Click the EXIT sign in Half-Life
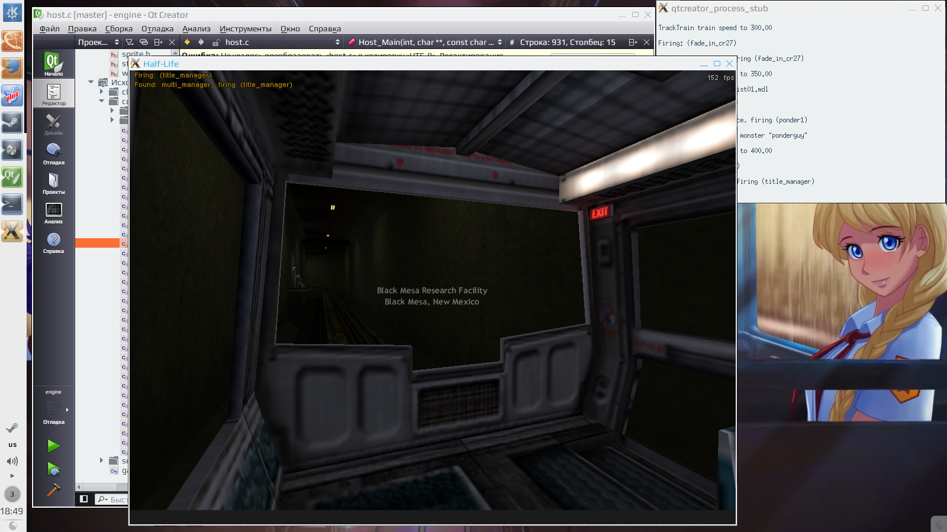Image resolution: width=947 pixels, height=532 pixels. click(x=600, y=212)
